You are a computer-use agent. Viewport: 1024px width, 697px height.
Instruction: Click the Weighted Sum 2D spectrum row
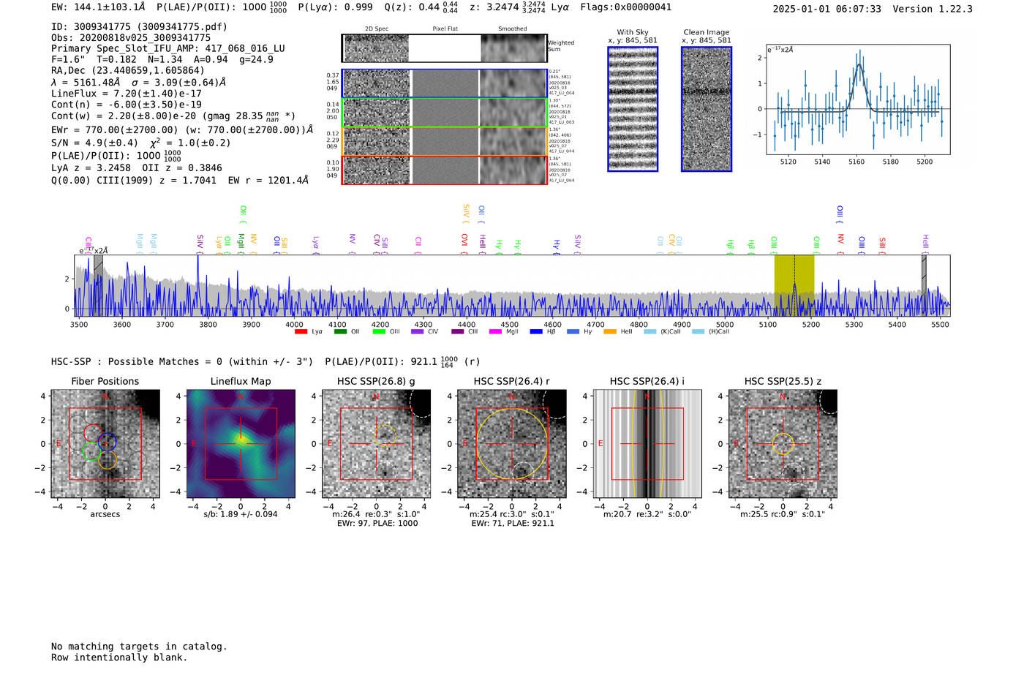444,48
